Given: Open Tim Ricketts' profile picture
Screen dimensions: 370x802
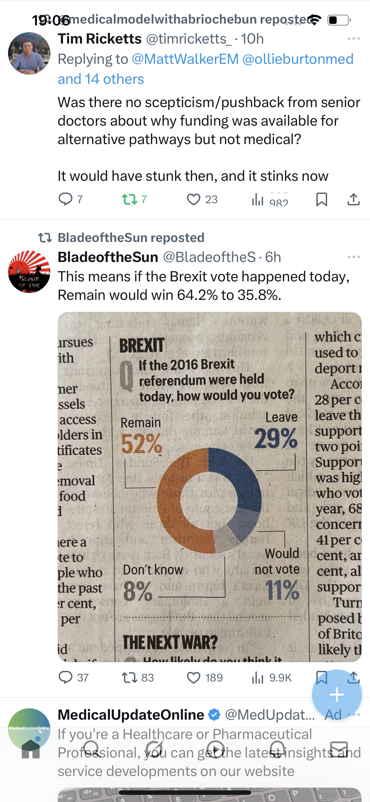Looking at the screenshot, I should 29,53.
